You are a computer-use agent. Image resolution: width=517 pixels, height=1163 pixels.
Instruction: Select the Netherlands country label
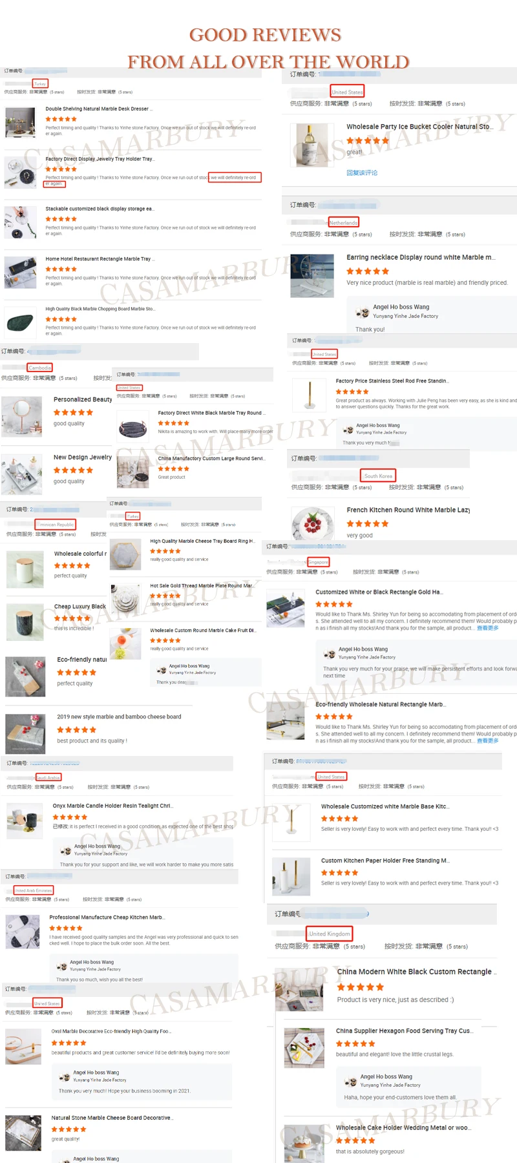coord(343,223)
